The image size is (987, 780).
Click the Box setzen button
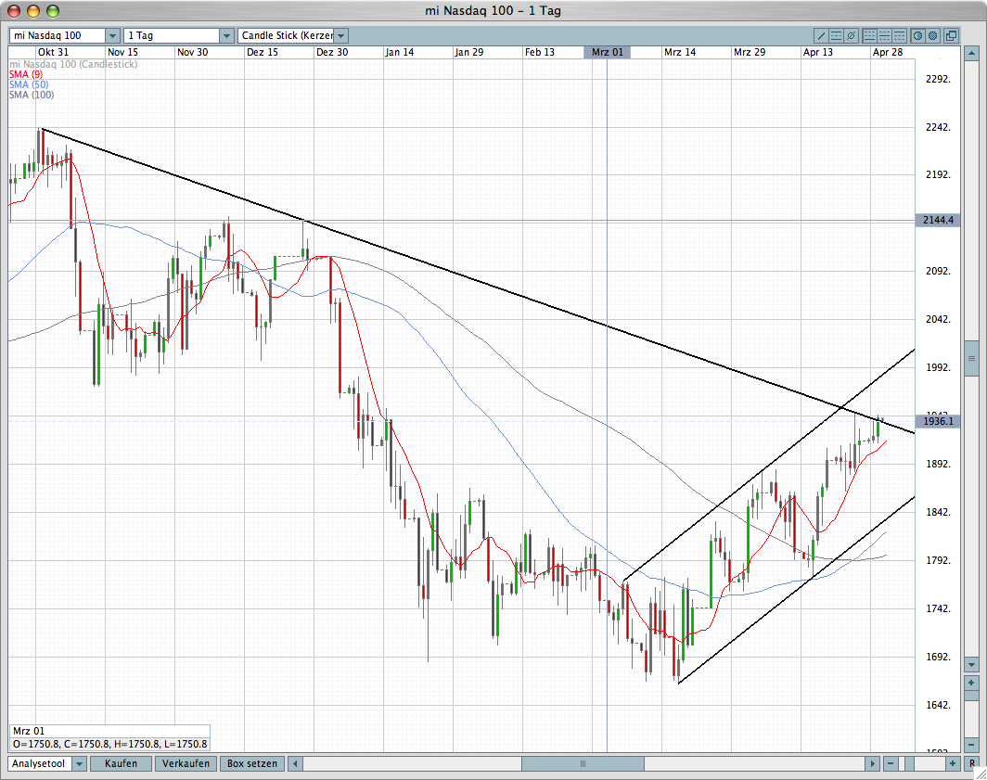pyautogui.click(x=251, y=763)
